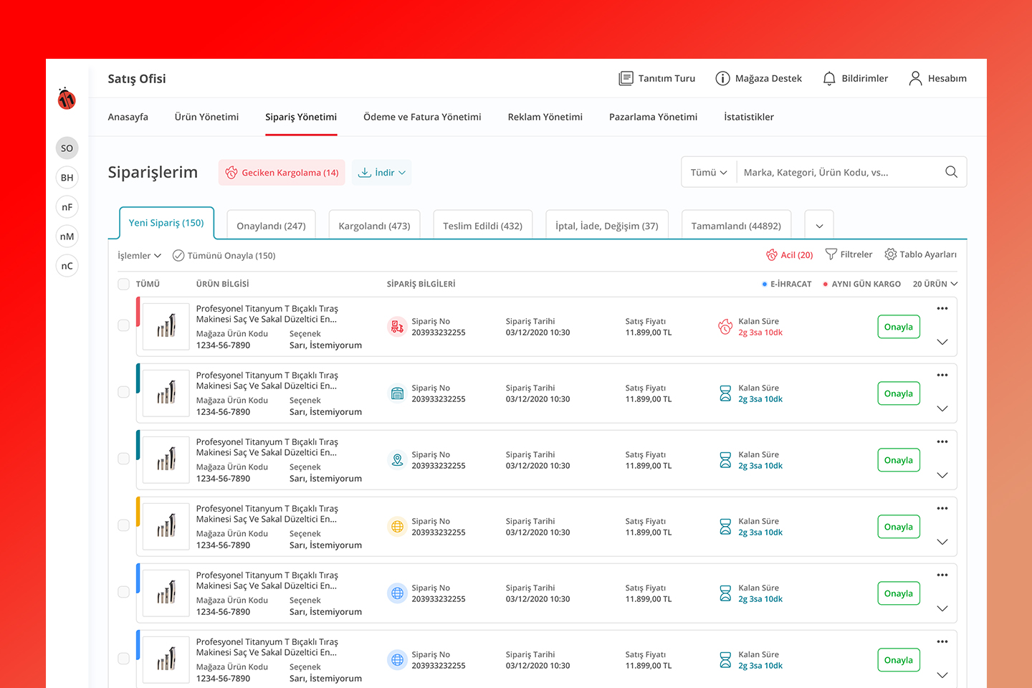
Task: Open the Bildirimler bell icon
Action: pos(829,79)
